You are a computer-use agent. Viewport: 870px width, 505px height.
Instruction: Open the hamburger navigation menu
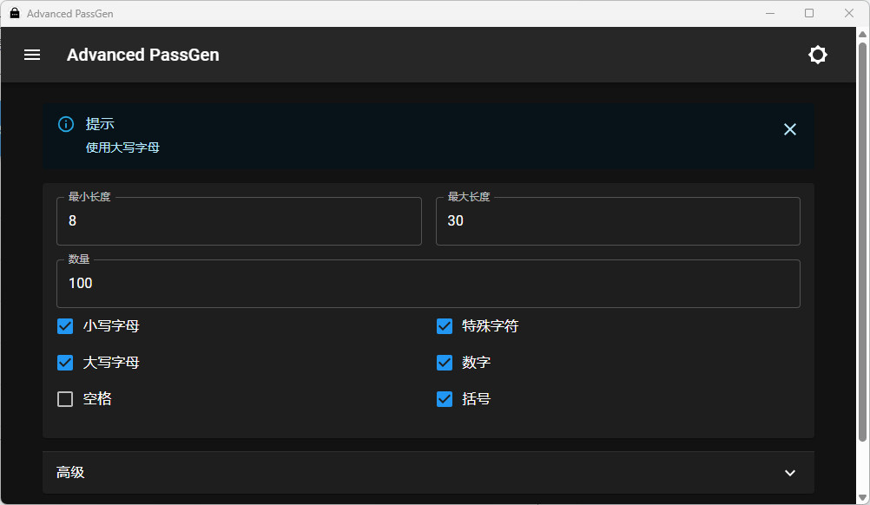[x=32, y=55]
